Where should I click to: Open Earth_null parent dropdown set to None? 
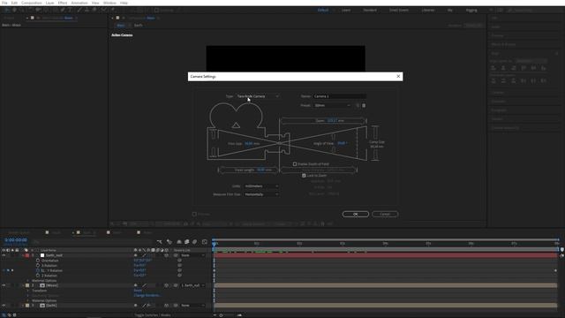coord(192,255)
